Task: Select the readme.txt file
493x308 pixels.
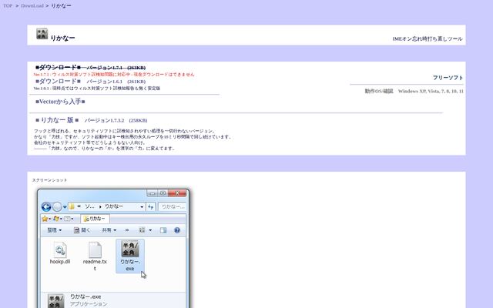Action: tap(95, 256)
